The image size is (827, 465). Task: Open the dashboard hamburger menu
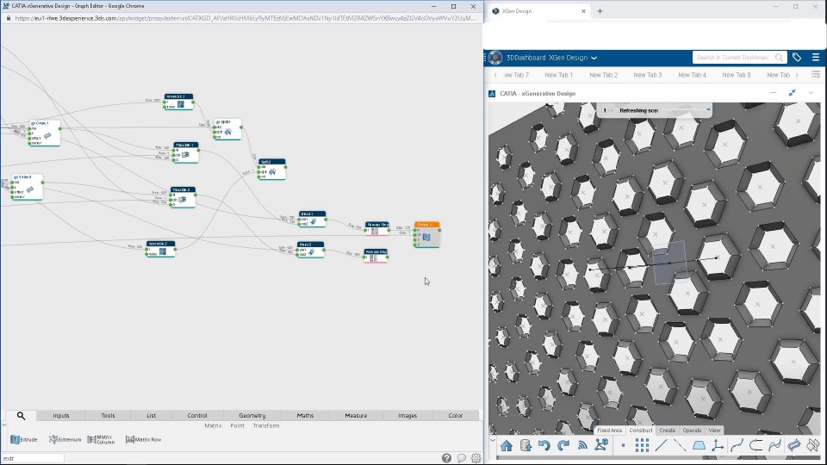[816, 58]
